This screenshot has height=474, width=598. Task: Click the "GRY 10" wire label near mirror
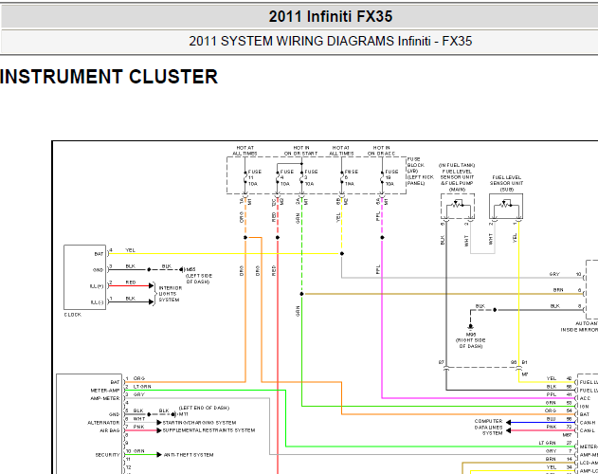(x=565, y=274)
